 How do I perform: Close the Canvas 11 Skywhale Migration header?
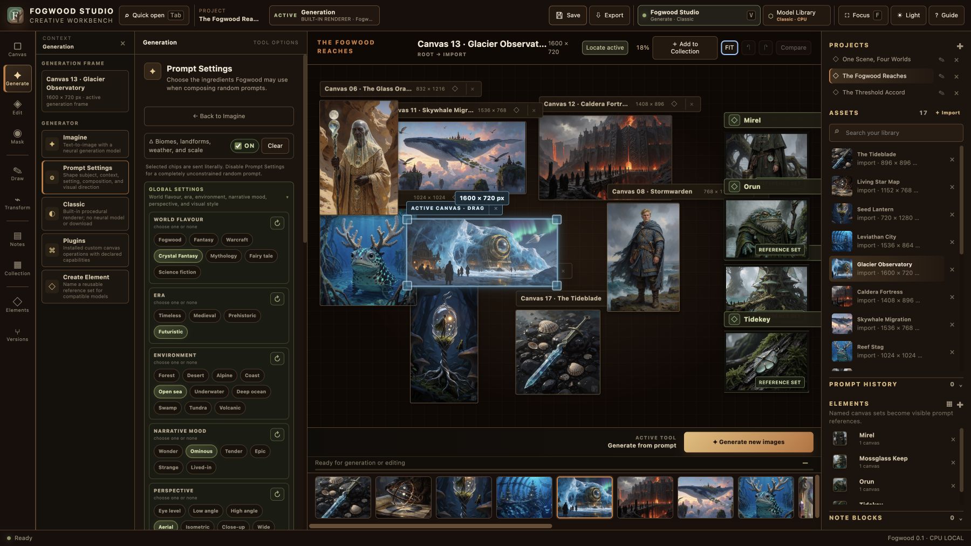(x=534, y=111)
